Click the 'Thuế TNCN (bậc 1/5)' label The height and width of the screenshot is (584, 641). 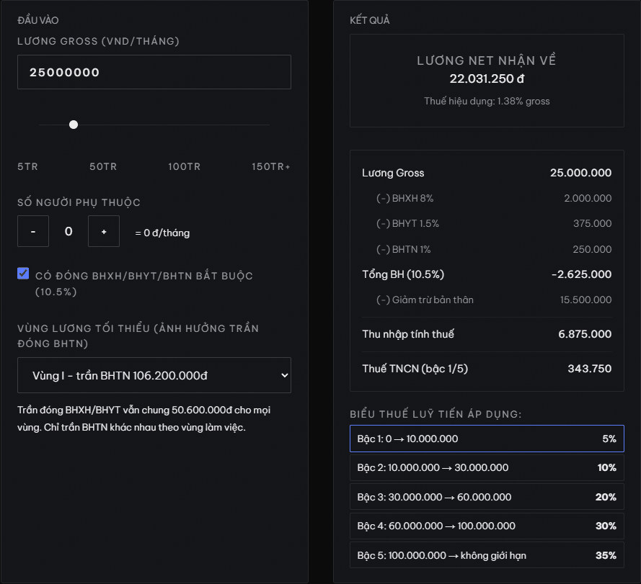tap(415, 369)
